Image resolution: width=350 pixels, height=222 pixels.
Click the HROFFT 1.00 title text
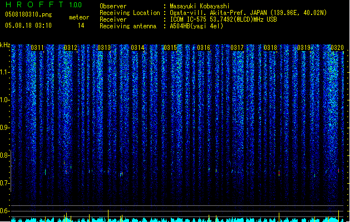coord(43,4)
